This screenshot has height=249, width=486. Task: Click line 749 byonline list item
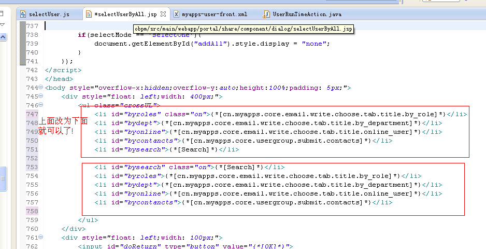pos(268,132)
